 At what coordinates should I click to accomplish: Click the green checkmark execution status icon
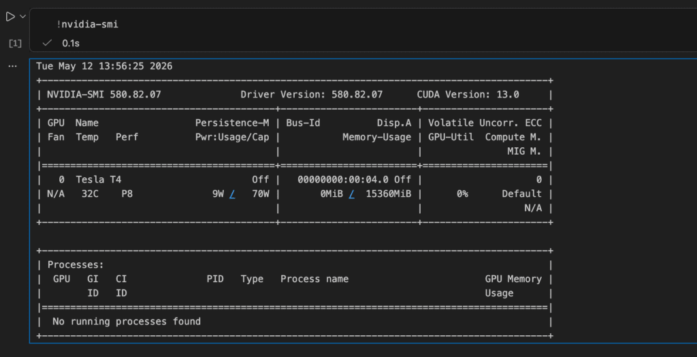47,43
